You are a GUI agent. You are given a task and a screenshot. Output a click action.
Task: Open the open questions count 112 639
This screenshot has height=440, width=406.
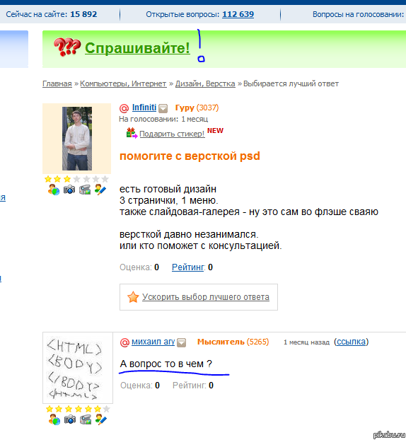(x=238, y=14)
